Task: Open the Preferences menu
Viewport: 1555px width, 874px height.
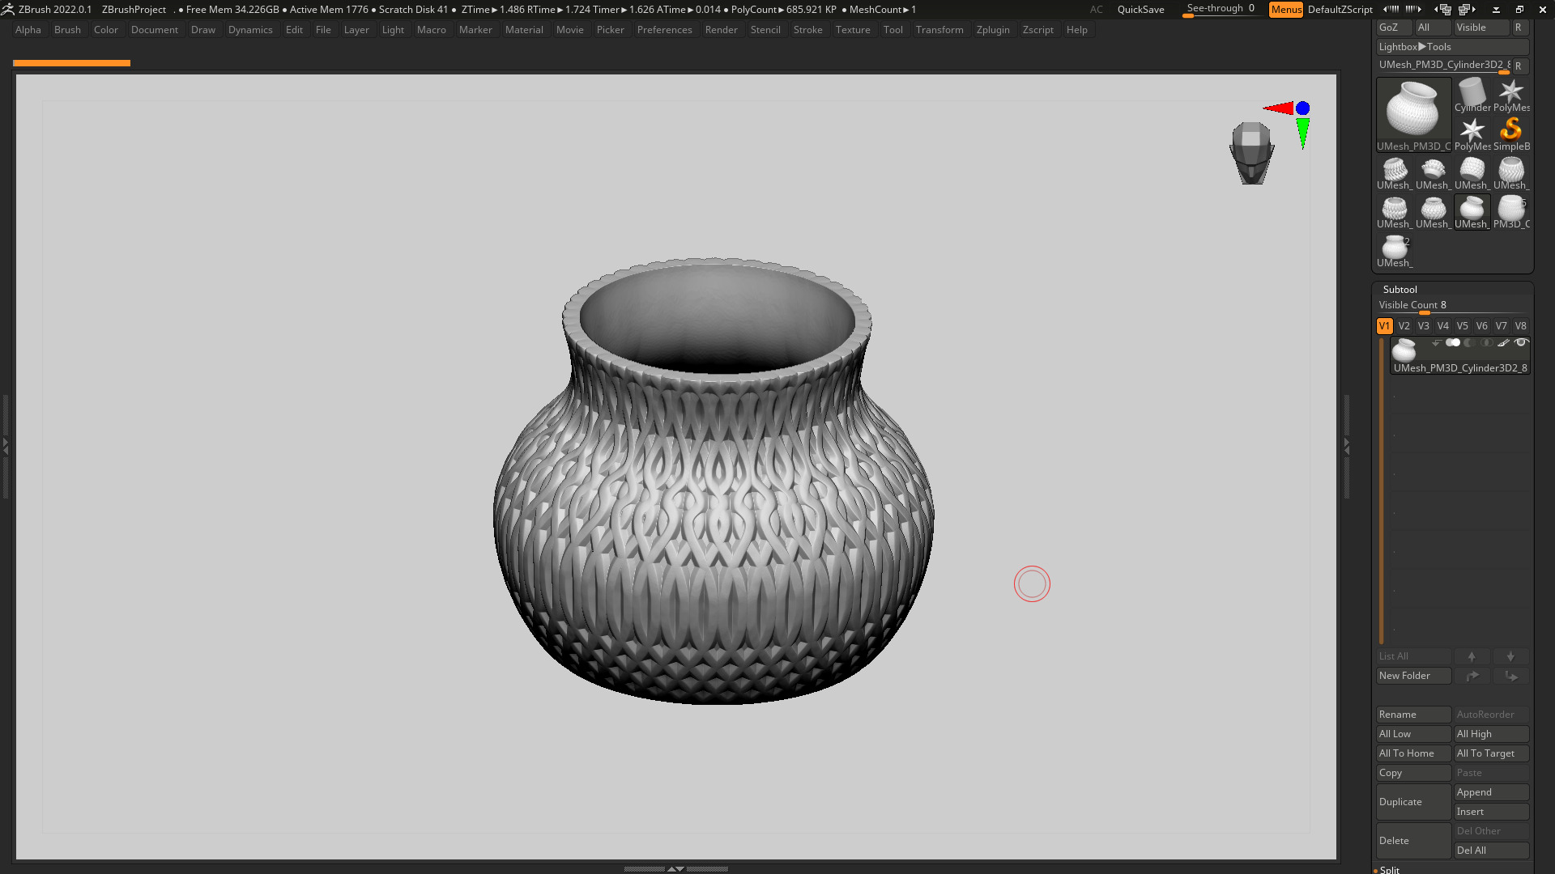Action: pyautogui.click(x=664, y=30)
